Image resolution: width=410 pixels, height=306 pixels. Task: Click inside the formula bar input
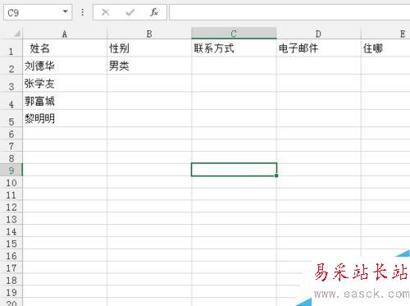coord(289,12)
